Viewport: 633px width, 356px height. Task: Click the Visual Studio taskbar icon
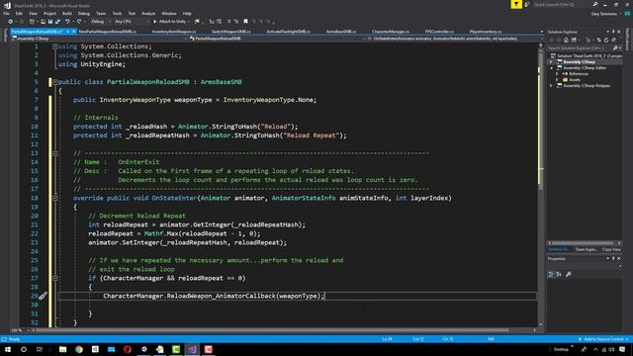[x=192, y=349]
